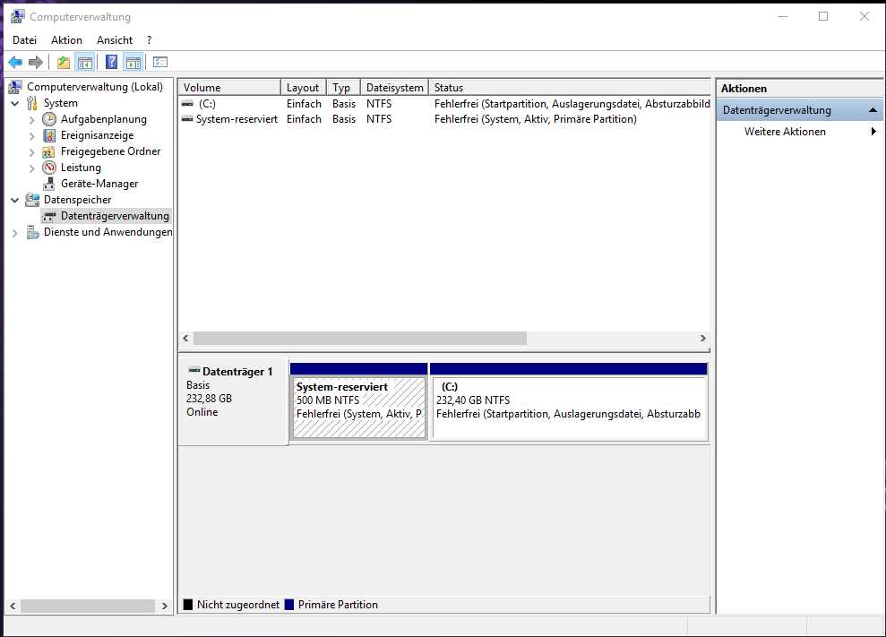Click the volume list scroll left arrow

186,338
